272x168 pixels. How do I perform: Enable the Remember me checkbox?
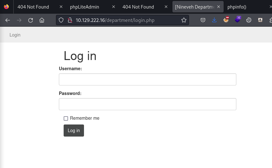66,118
